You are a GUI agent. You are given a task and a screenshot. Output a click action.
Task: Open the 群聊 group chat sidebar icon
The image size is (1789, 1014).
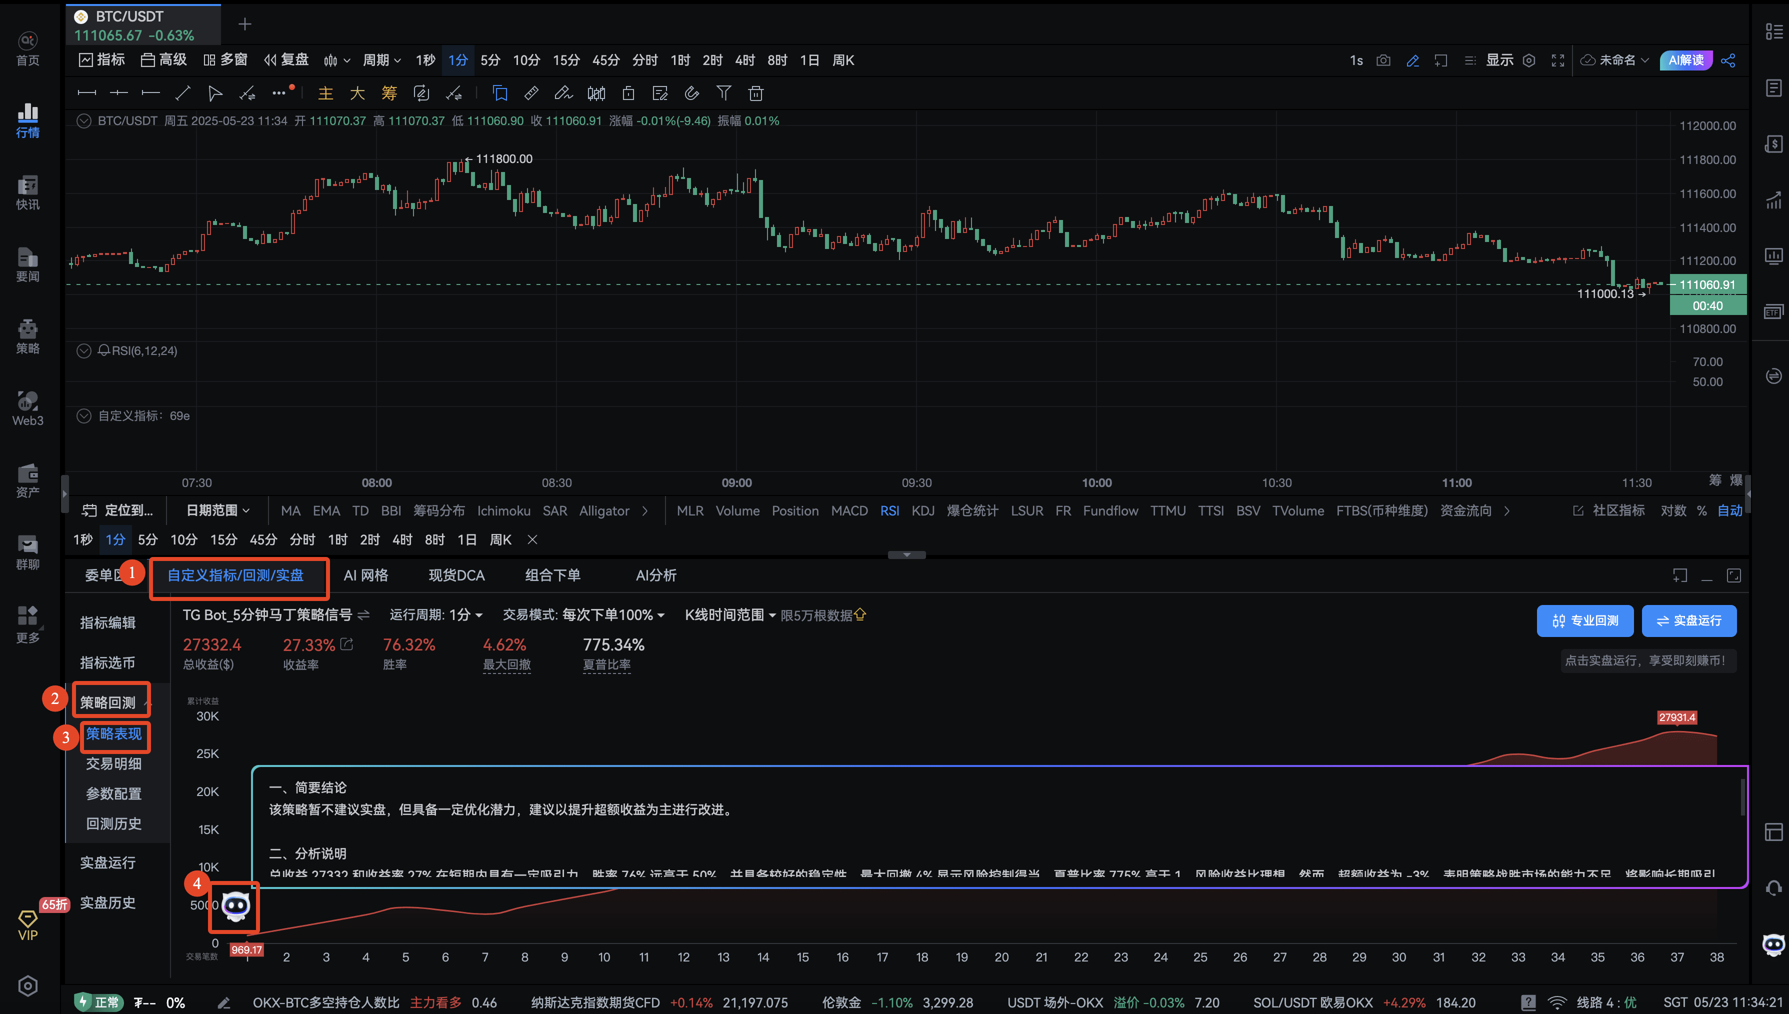(28, 553)
